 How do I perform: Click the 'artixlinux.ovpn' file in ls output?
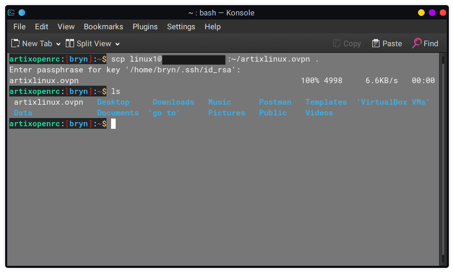click(x=48, y=102)
